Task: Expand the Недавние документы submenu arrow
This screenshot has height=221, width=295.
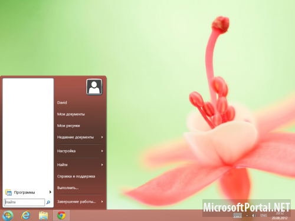Action: [102, 137]
